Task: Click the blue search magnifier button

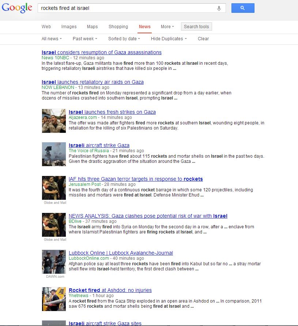Action: point(243,8)
